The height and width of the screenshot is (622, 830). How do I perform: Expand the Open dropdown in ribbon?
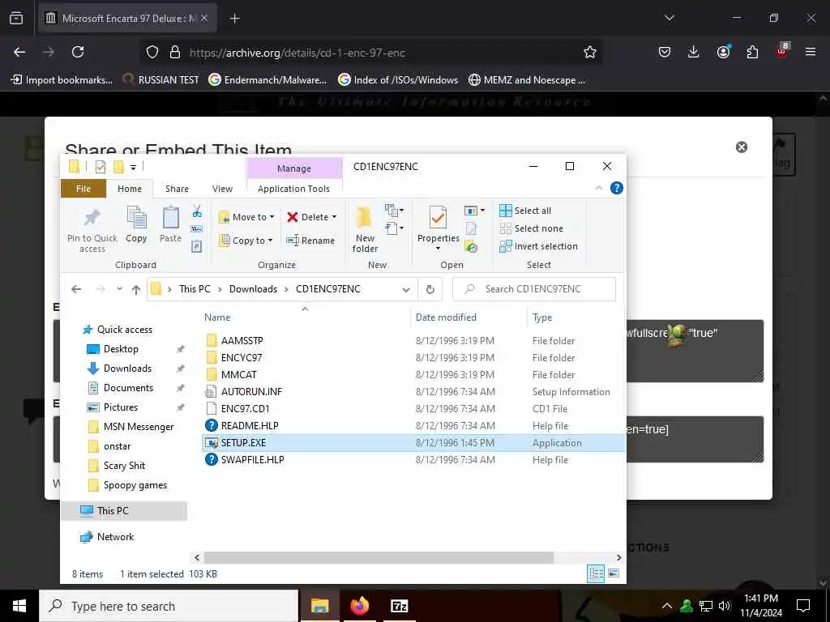(474, 211)
